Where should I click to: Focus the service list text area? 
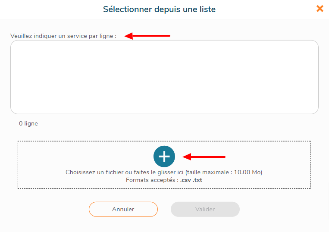click(x=164, y=77)
